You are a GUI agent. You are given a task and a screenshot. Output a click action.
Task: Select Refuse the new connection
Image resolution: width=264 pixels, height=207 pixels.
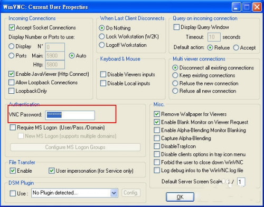coord(175,83)
